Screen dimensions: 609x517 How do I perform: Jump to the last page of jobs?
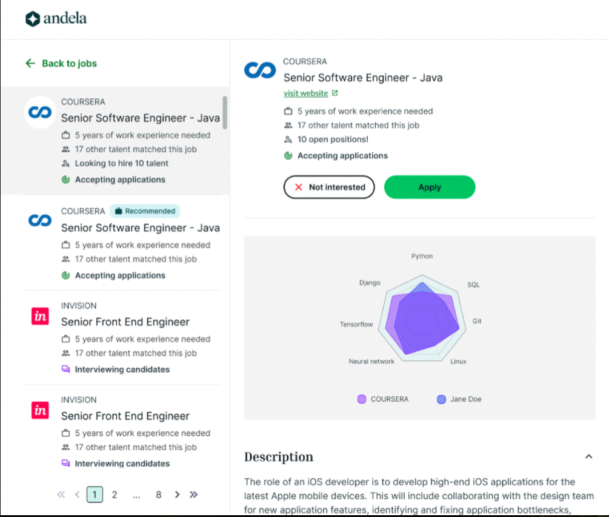click(x=193, y=495)
